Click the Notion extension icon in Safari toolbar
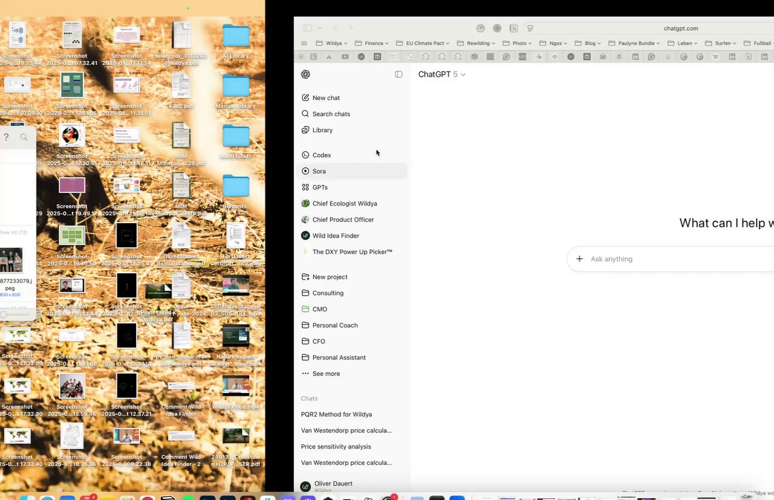This screenshot has height=500, width=774. coord(513,28)
